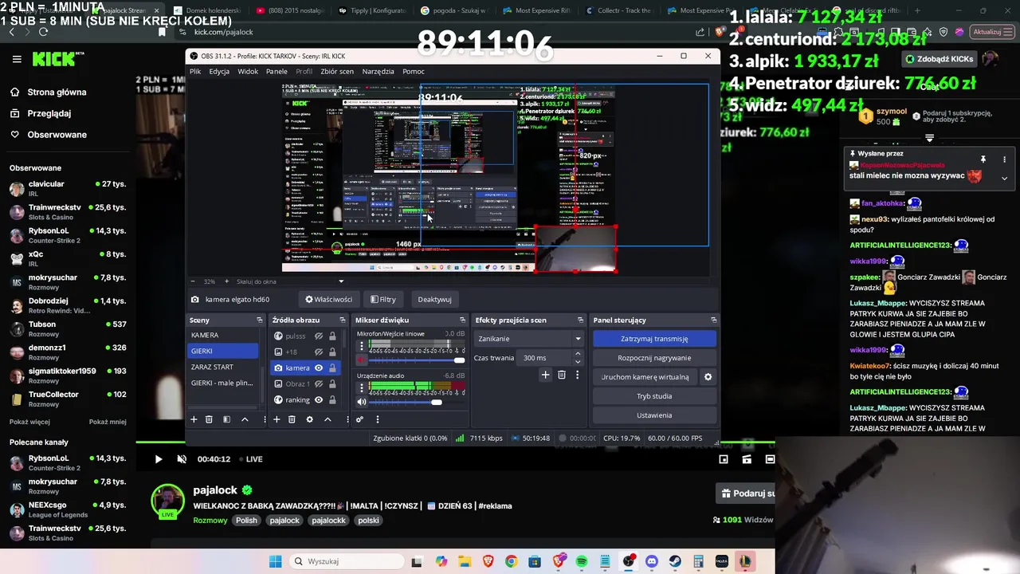Screen dimensions: 1020x574
Task: Play the Kick stream player
Action: (158, 459)
